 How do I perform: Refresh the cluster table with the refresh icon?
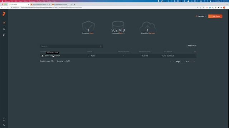pyautogui.click(x=195, y=52)
